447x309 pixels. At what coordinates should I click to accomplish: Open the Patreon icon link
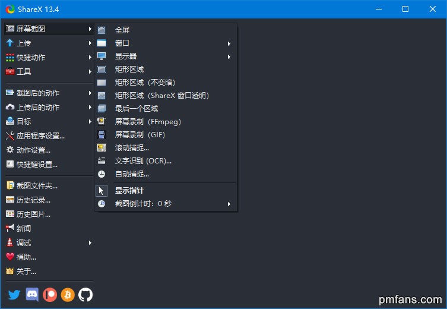[50, 295]
